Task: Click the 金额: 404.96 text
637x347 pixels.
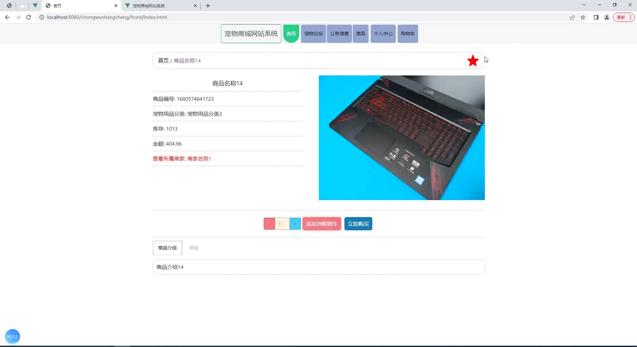Action: [x=167, y=144]
